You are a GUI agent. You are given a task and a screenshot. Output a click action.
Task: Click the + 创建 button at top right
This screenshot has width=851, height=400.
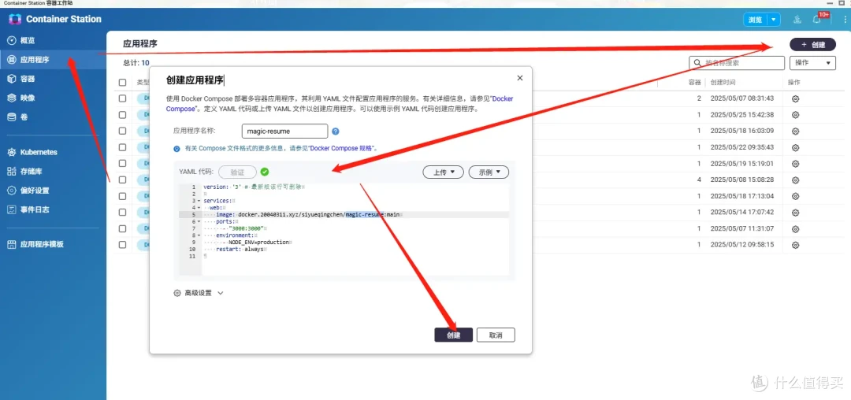[812, 45]
